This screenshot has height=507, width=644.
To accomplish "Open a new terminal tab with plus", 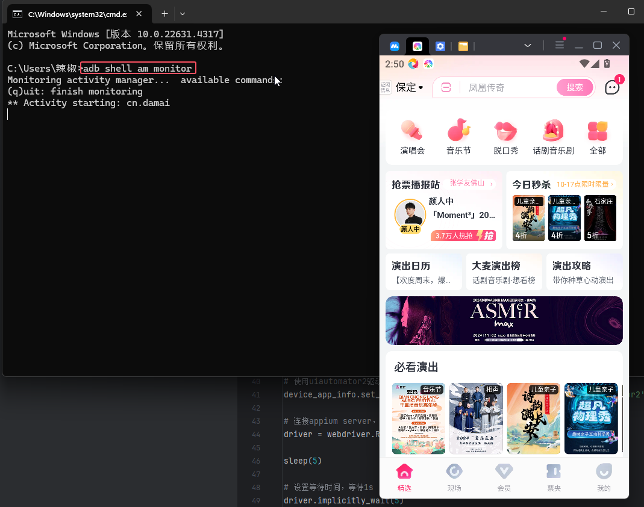I will (164, 13).
